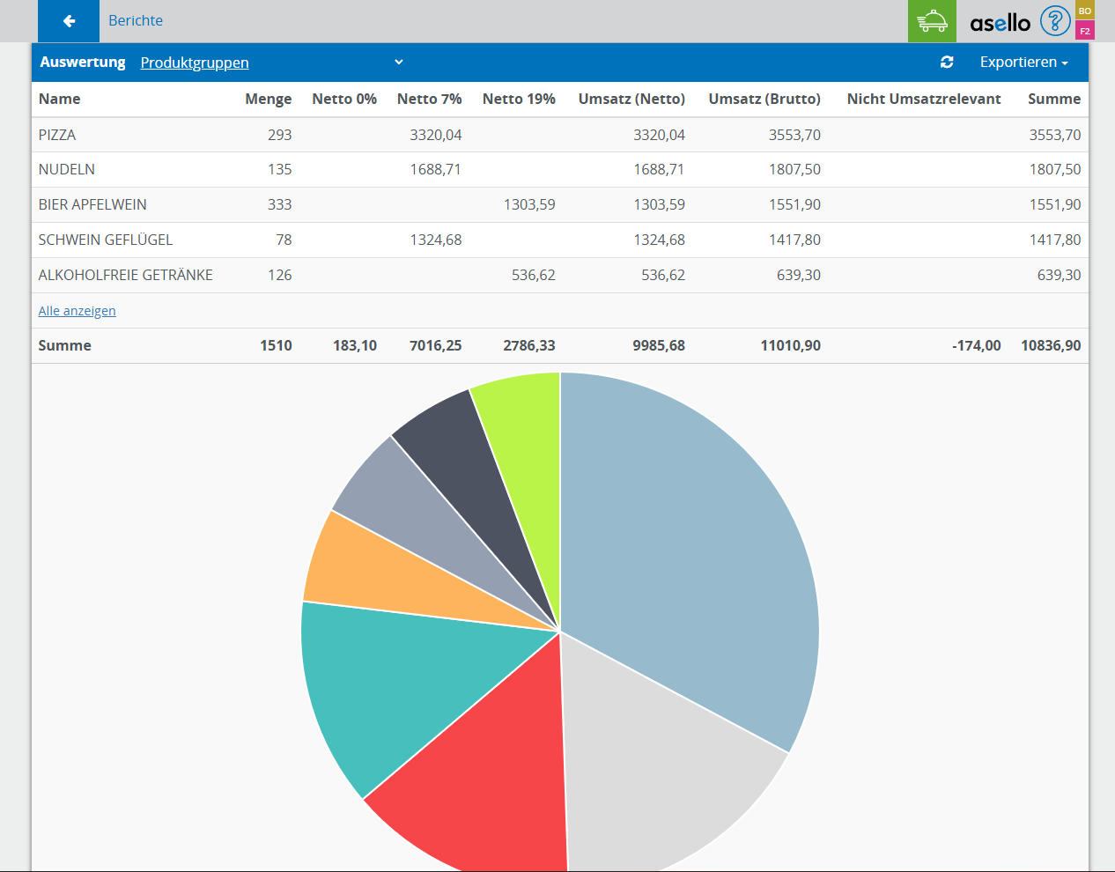
Task: Select the BIER APFELWEIN row name
Action: point(92,204)
